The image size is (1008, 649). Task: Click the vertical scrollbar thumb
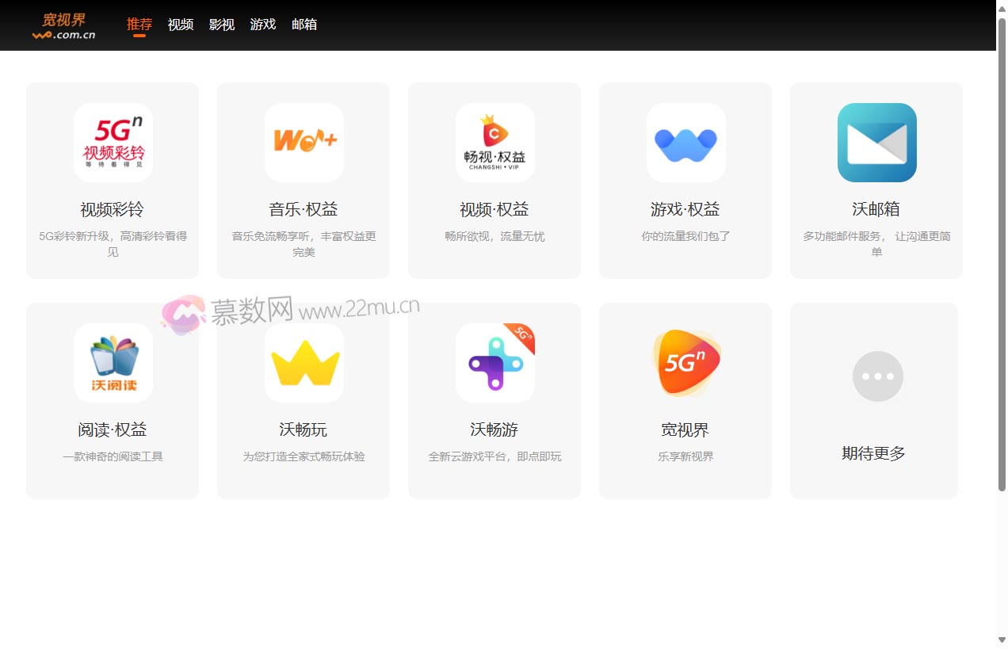click(x=1002, y=254)
